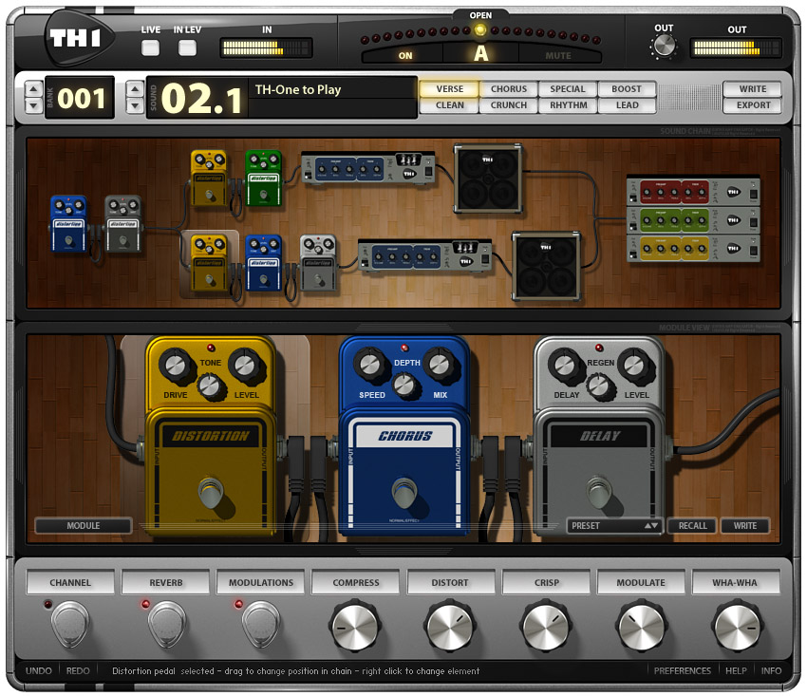Screen dimensions: 807x696
Task: Click the OUT level knob
Action: click(664, 47)
